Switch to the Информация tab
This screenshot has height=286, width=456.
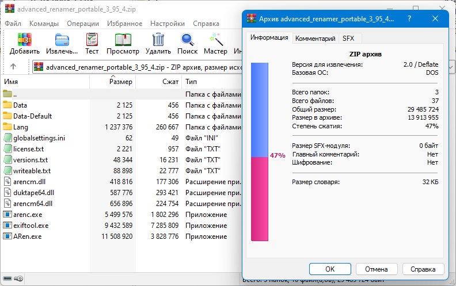pos(269,38)
